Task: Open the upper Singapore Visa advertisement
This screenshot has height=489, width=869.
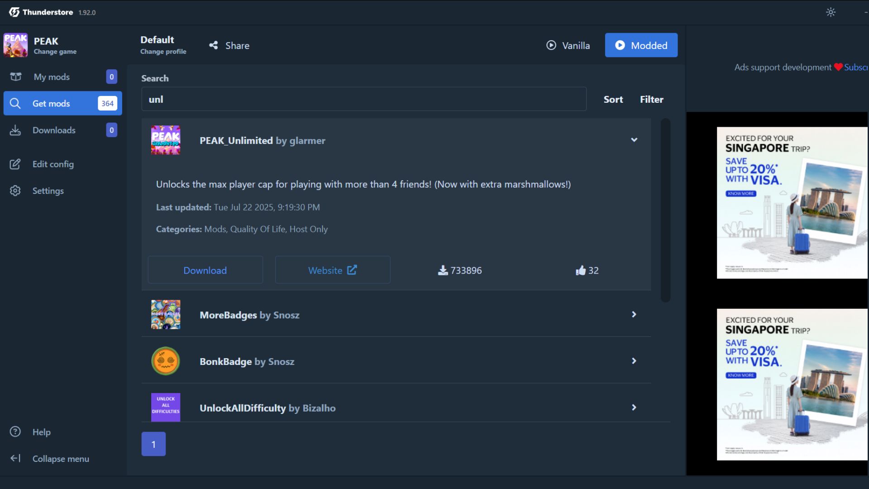Action: (793, 203)
